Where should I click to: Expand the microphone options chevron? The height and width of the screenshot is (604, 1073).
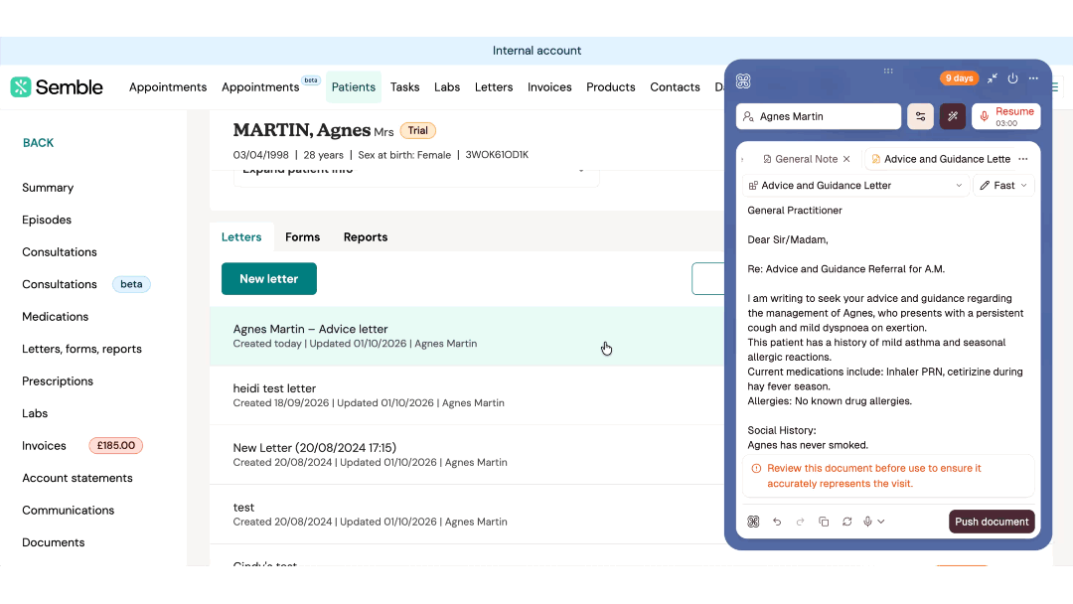pos(881,522)
